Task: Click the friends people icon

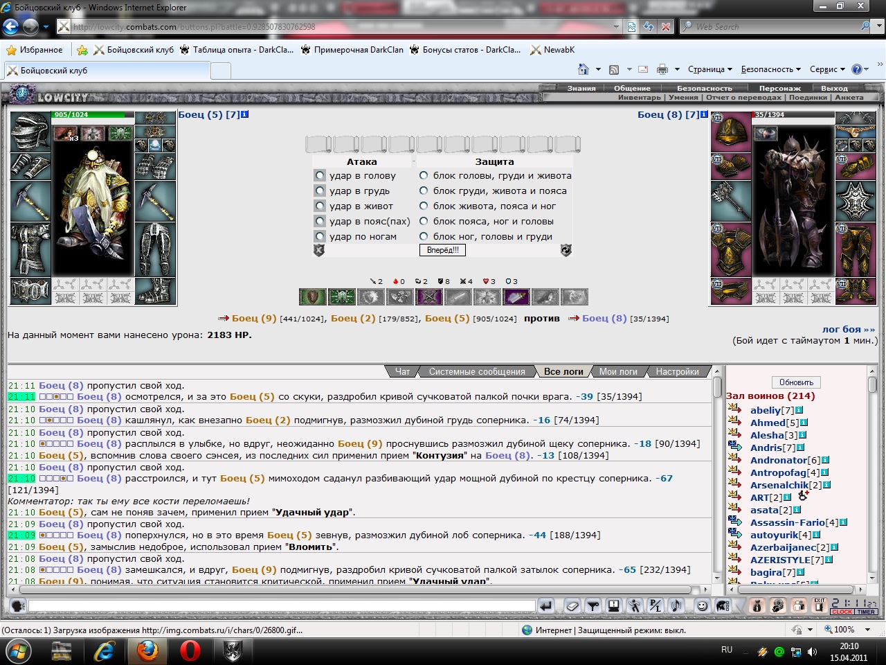Action: point(799,606)
